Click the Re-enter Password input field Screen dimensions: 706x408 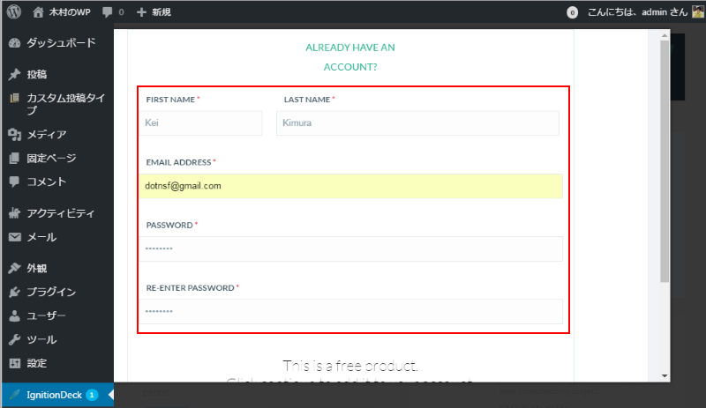tap(350, 311)
